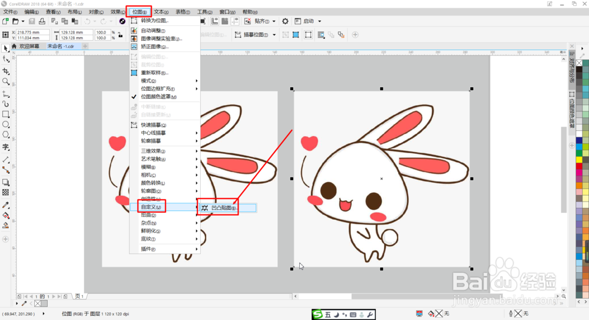Screen dimensions: 589x320
Task: Click the Auto Adjust menu icon
Action: (x=134, y=31)
